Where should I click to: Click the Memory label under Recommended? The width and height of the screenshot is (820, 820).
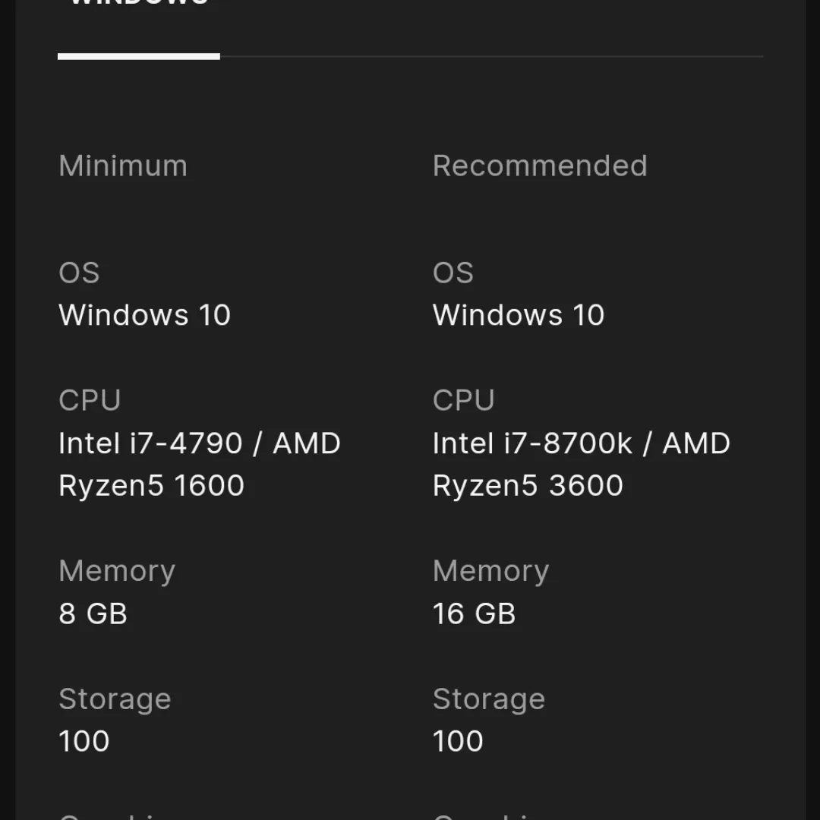(x=490, y=571)
